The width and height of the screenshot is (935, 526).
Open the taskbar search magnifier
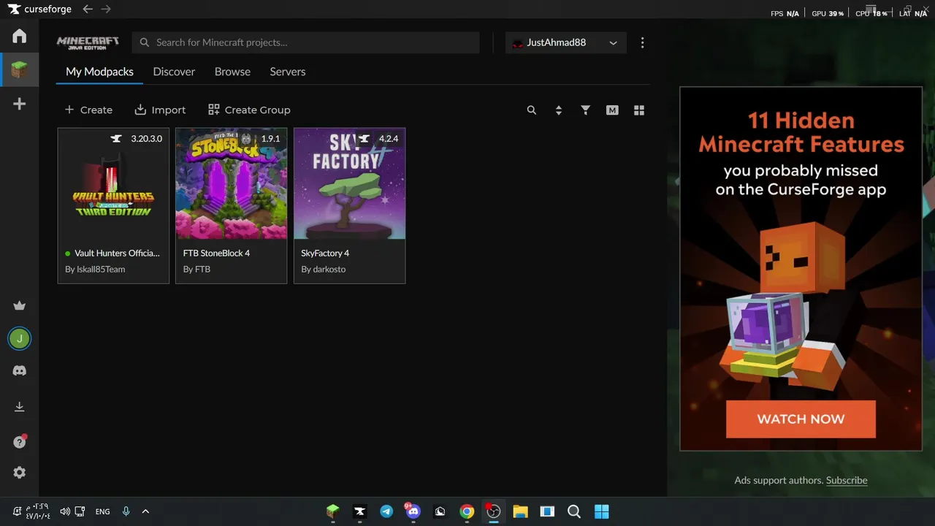[574, 511]
